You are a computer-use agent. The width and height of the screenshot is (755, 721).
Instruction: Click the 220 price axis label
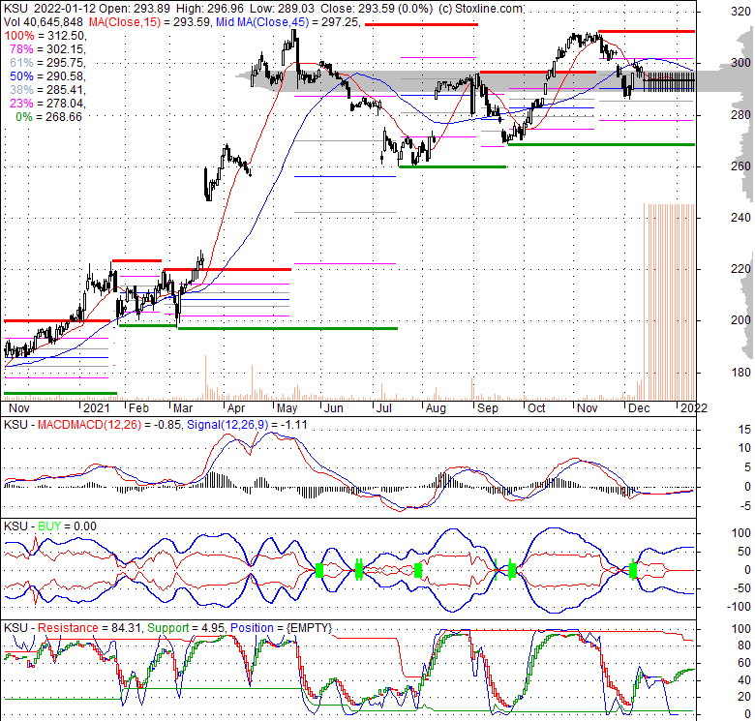pos(740,269)
